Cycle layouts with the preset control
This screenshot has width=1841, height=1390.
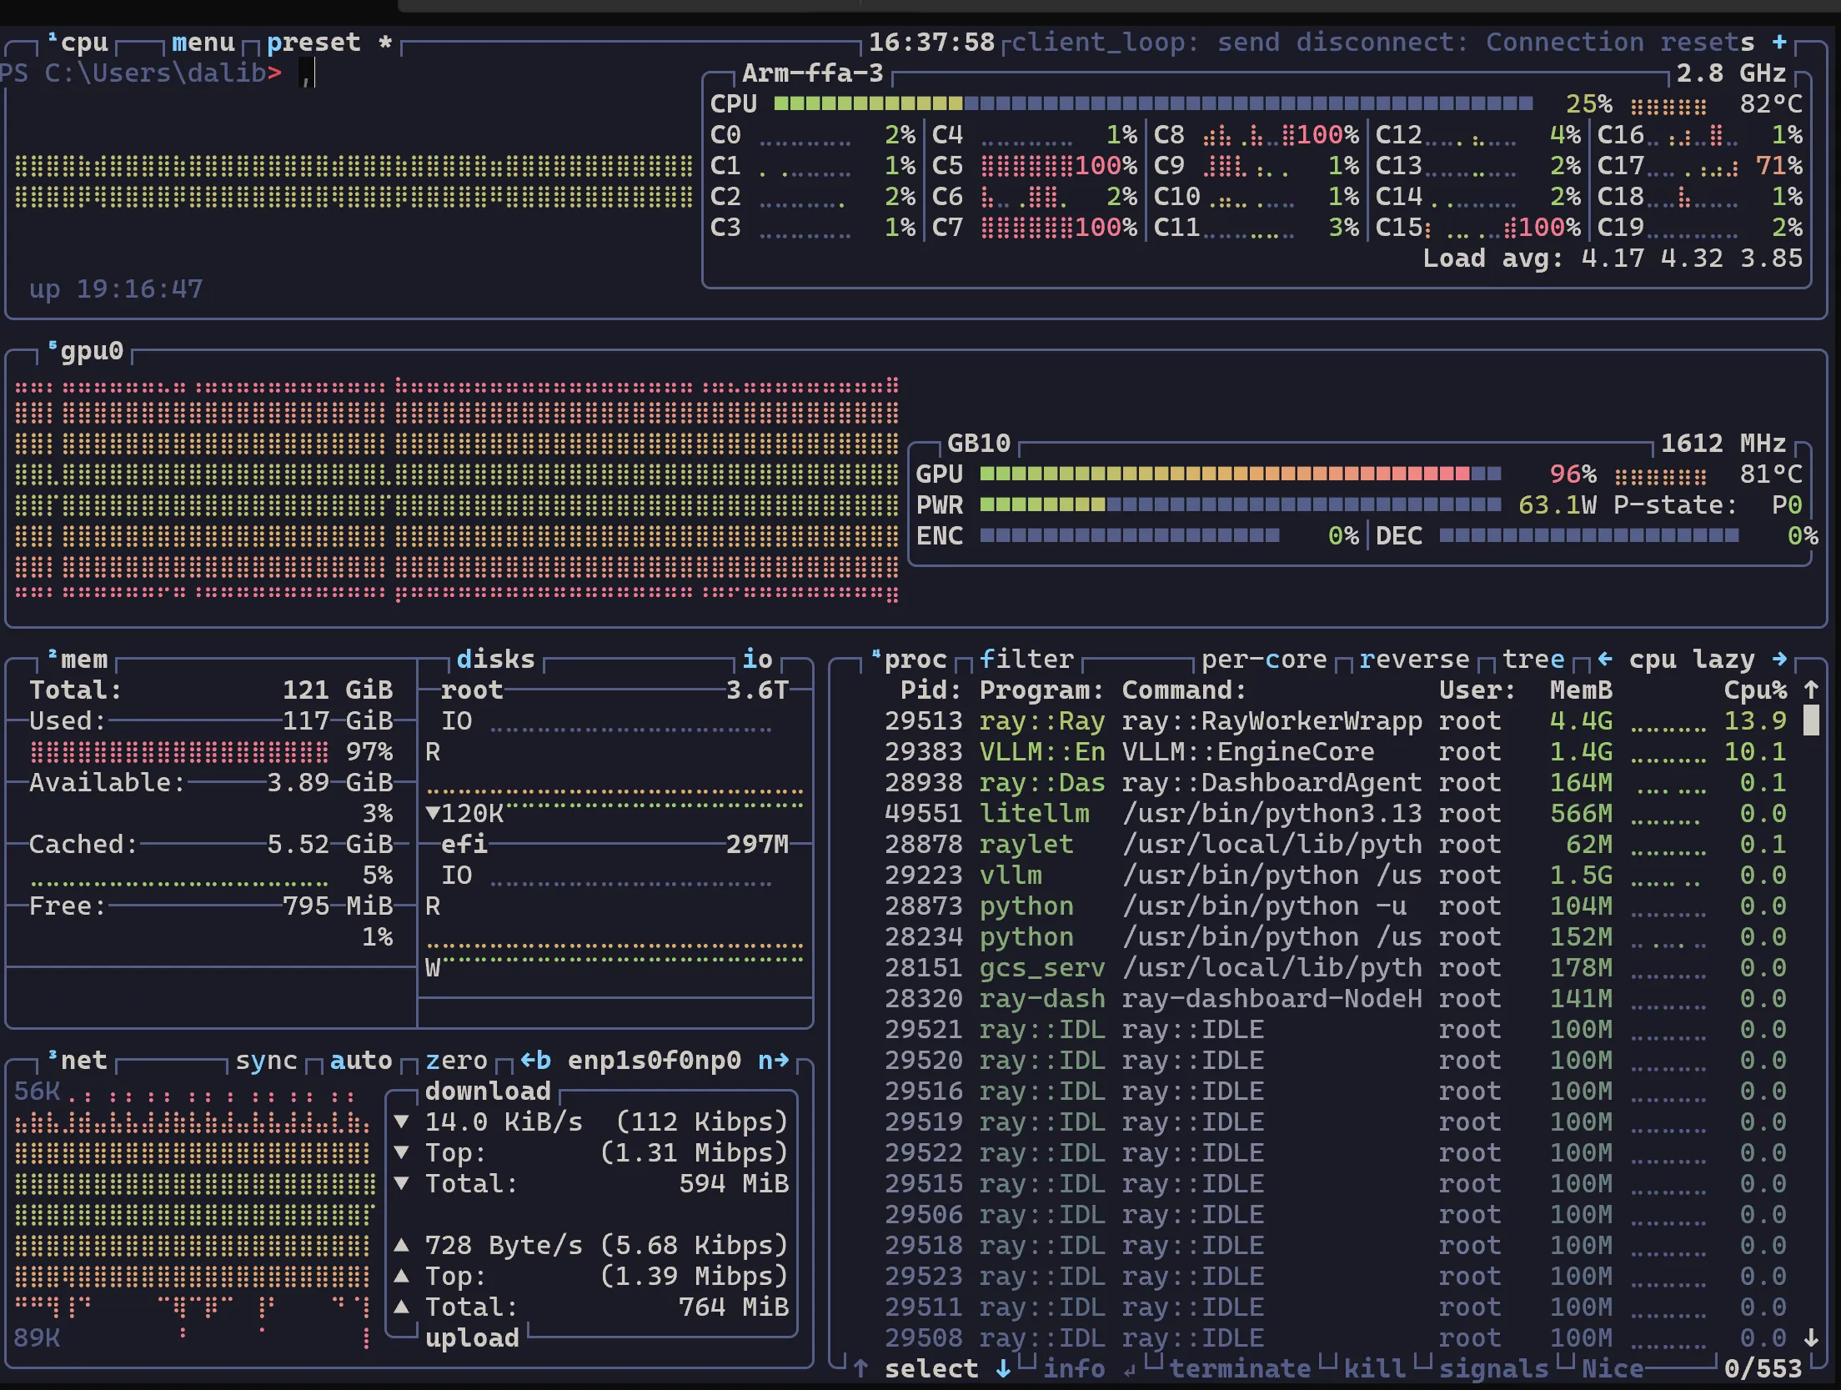315,42
